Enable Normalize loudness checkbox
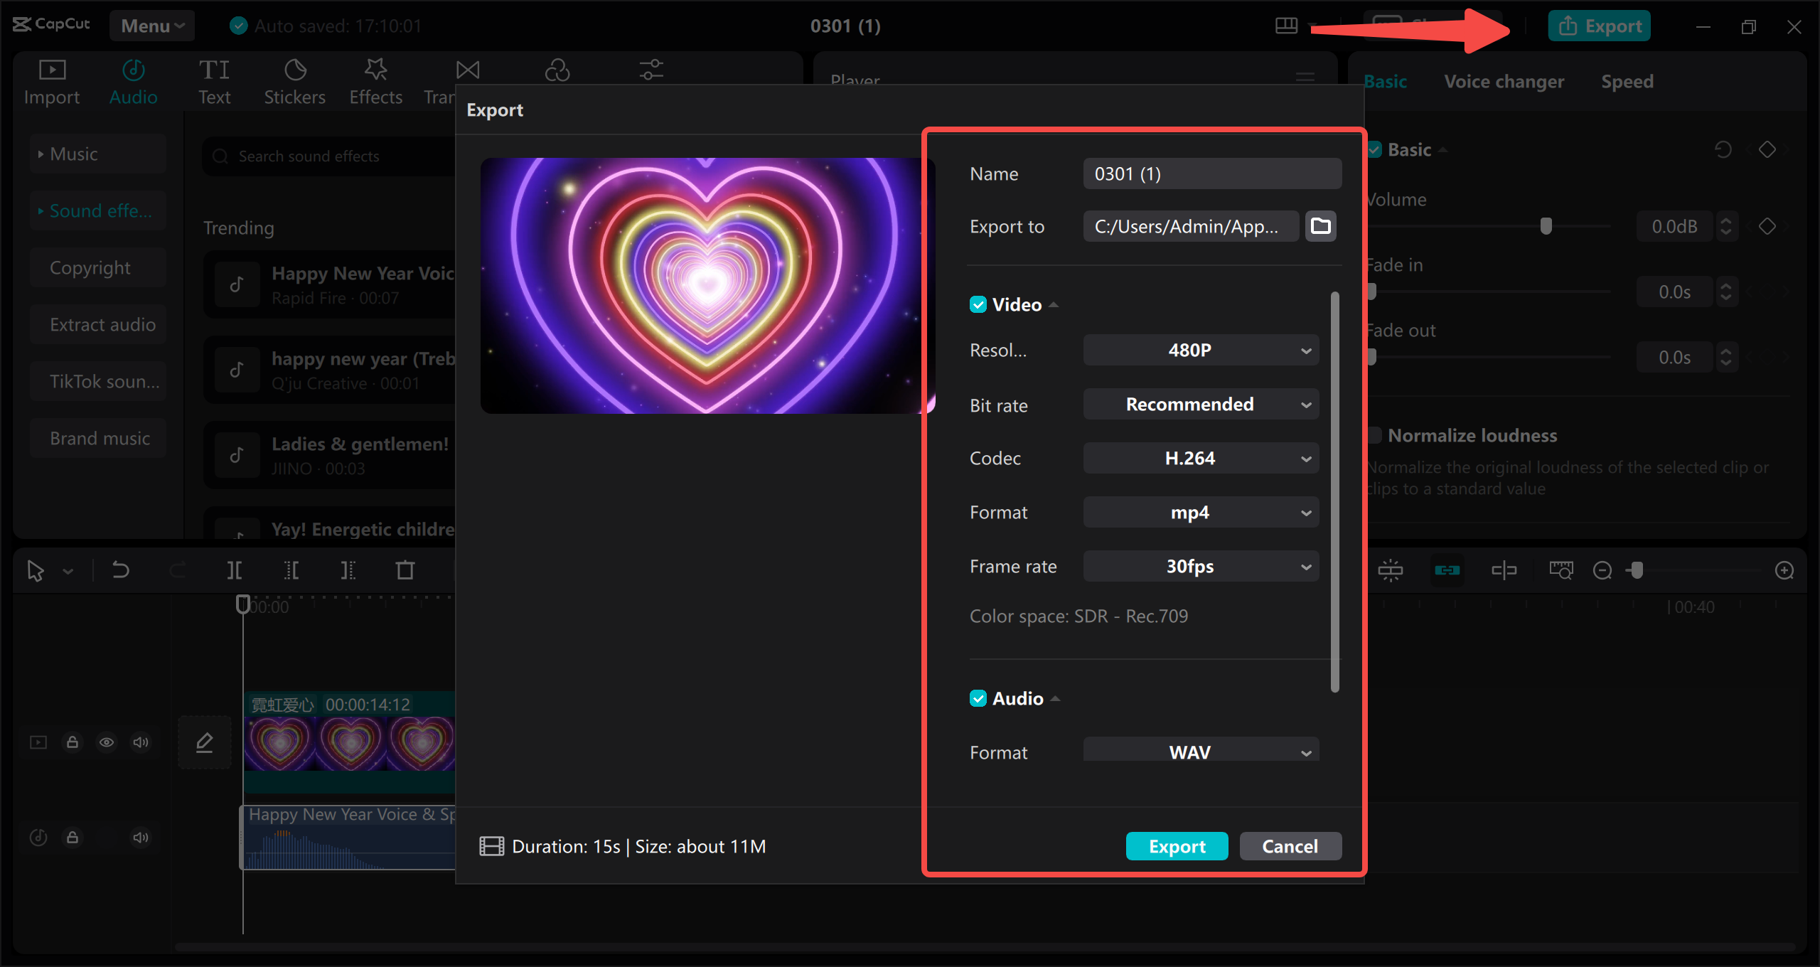 1376,434
